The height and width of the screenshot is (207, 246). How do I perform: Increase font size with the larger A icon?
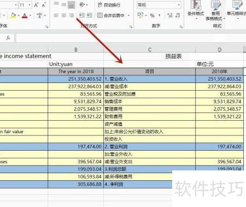[36, 5]
